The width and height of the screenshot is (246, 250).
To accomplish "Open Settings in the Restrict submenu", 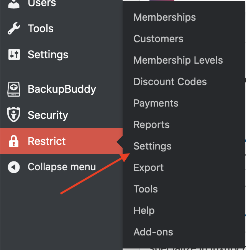I will pos(153,146).
